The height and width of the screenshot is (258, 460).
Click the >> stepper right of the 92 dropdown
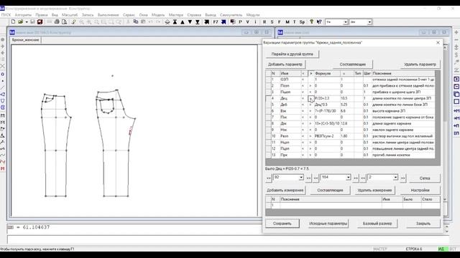pyautogui.click(x=308, y=178)
